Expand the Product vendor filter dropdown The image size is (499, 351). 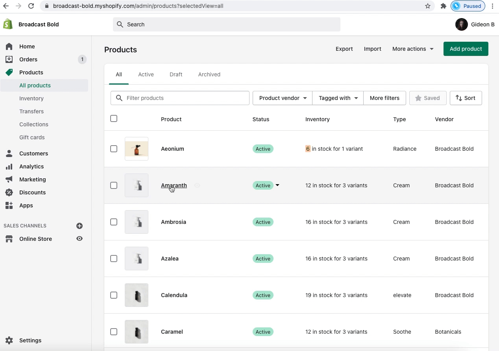pyautogui.click(x=283, y=98)
